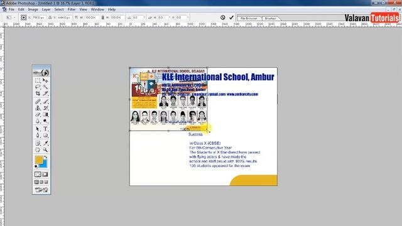Click the height scale percentage field
402x226 pixels.
[x=117, y=18]
